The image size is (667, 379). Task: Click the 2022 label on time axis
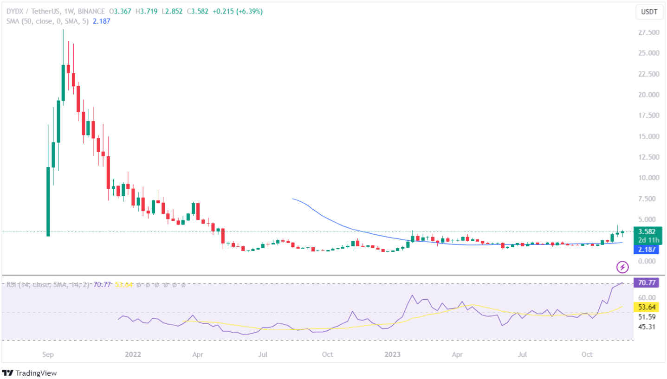(133, 355)
